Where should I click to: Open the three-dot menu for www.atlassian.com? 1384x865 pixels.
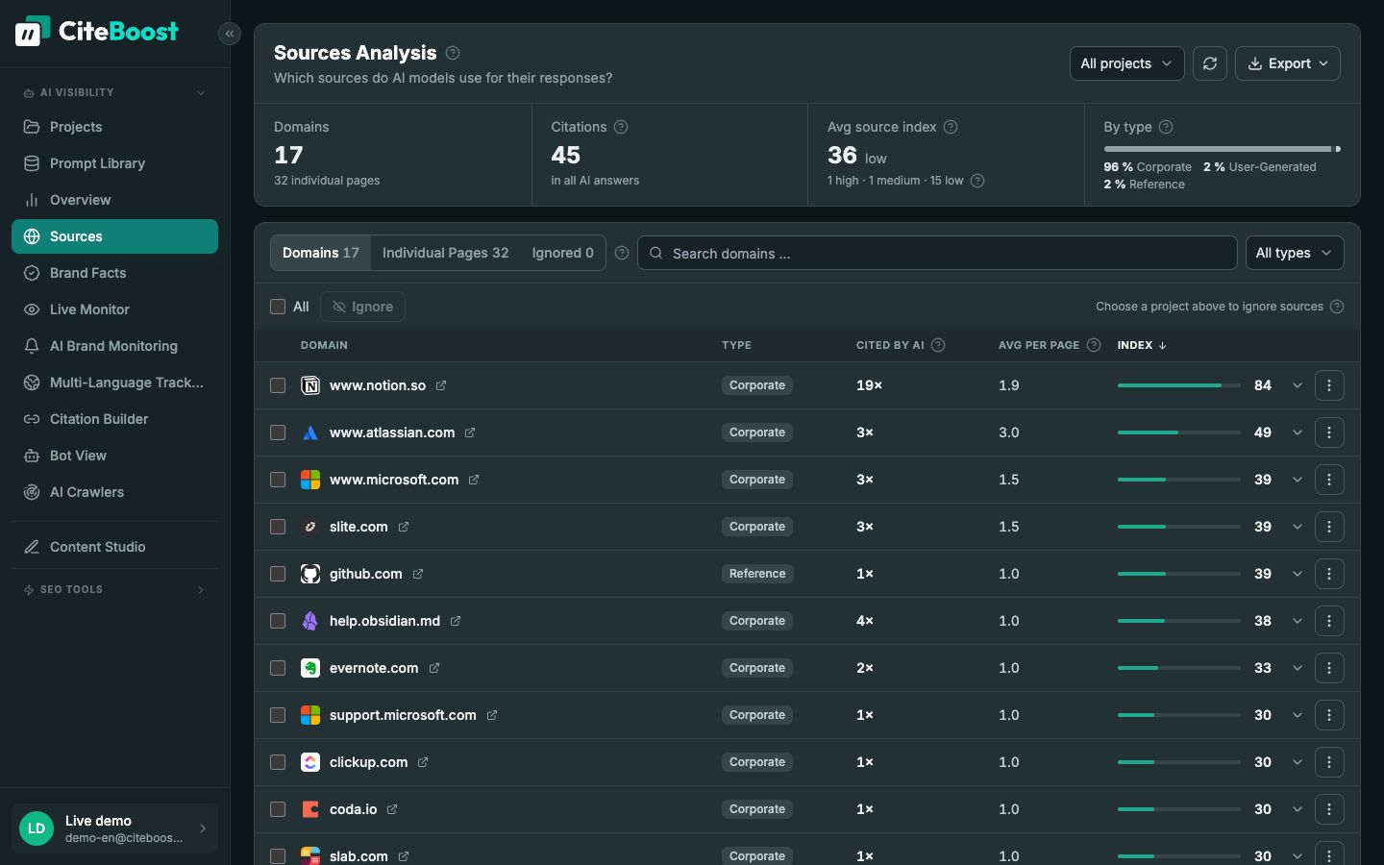click(1329, 432)
